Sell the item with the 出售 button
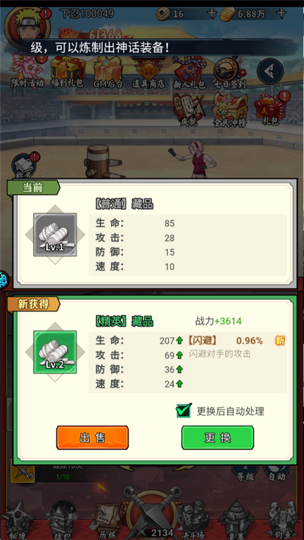Viewport: 304px width, 540px height. 92,437
